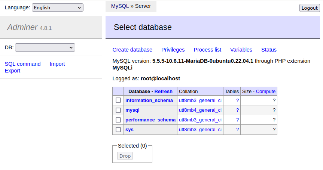This screenshot has width=323, height=170.
Task: Open the Language dropdown
Action: [58, 7]
